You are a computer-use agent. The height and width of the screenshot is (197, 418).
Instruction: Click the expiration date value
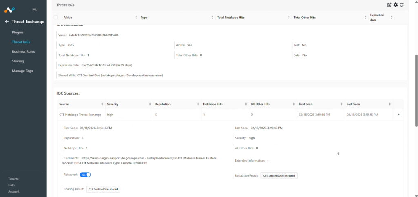[x=107, y=65]
